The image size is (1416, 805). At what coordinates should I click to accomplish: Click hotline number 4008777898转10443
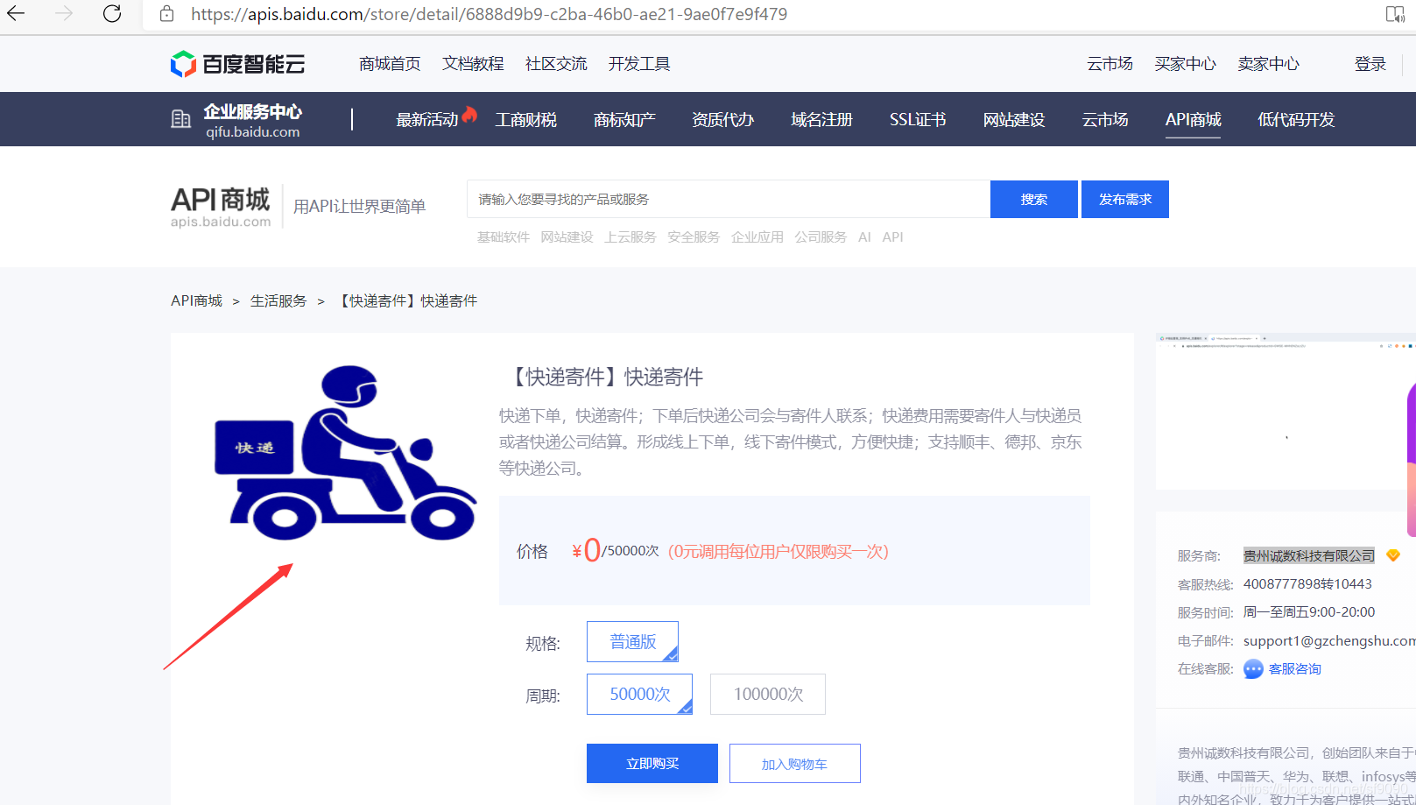[x=1307, y=584]
